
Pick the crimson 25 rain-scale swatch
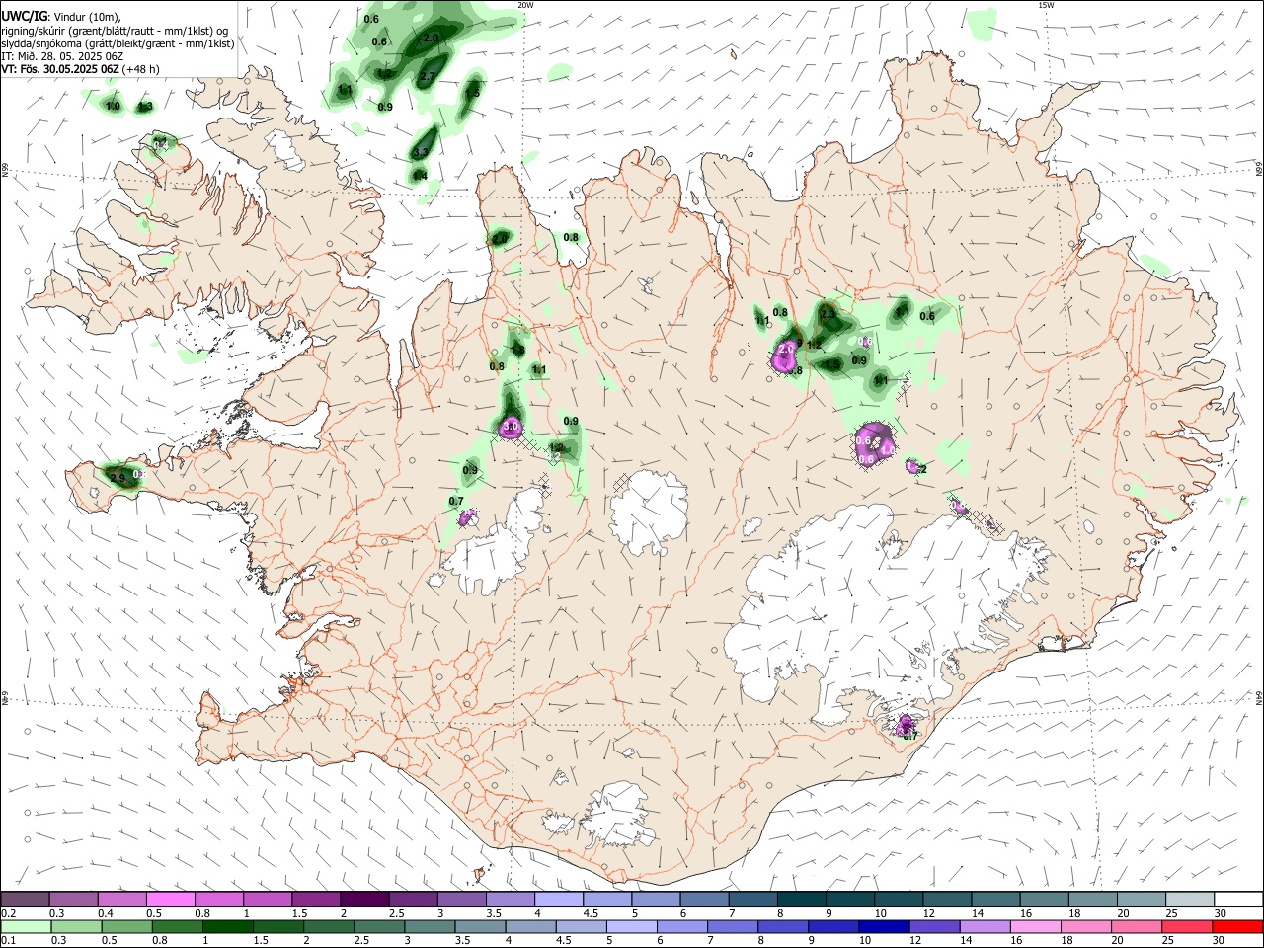point(1188,927)
